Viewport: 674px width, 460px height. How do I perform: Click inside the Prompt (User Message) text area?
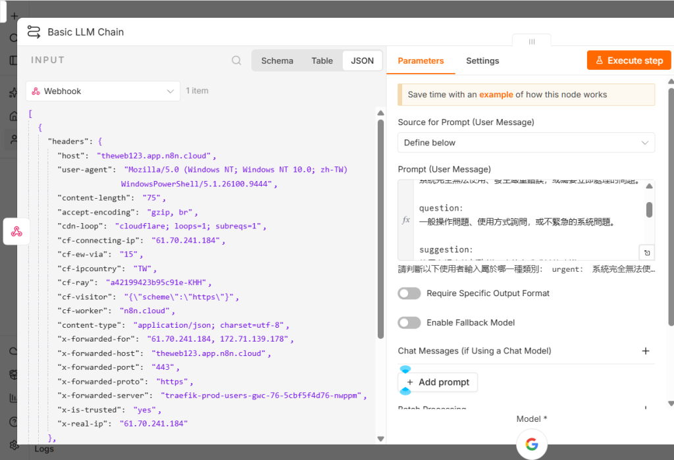click(x=526, y=220)
